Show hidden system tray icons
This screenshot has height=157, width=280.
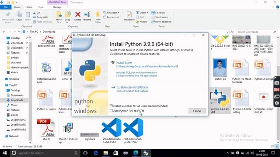coord(227,153)
